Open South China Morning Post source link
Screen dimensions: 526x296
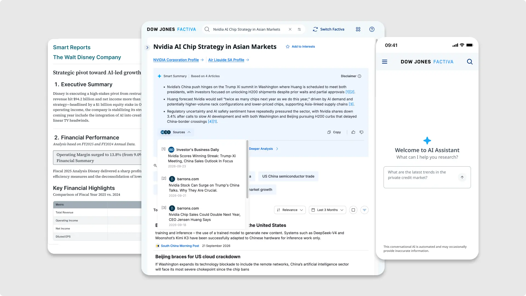[x=180, y=246]
